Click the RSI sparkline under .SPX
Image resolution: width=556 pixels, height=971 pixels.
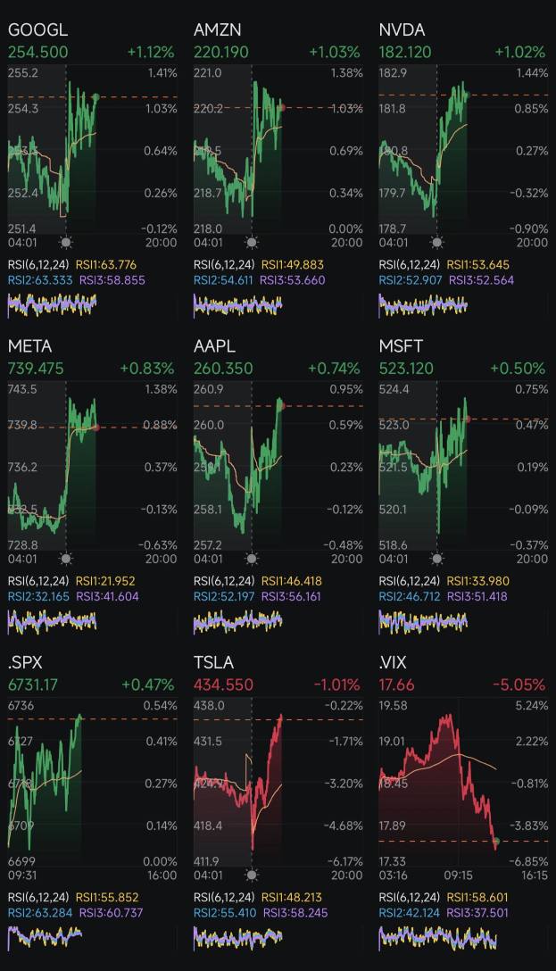pos(45,938)
